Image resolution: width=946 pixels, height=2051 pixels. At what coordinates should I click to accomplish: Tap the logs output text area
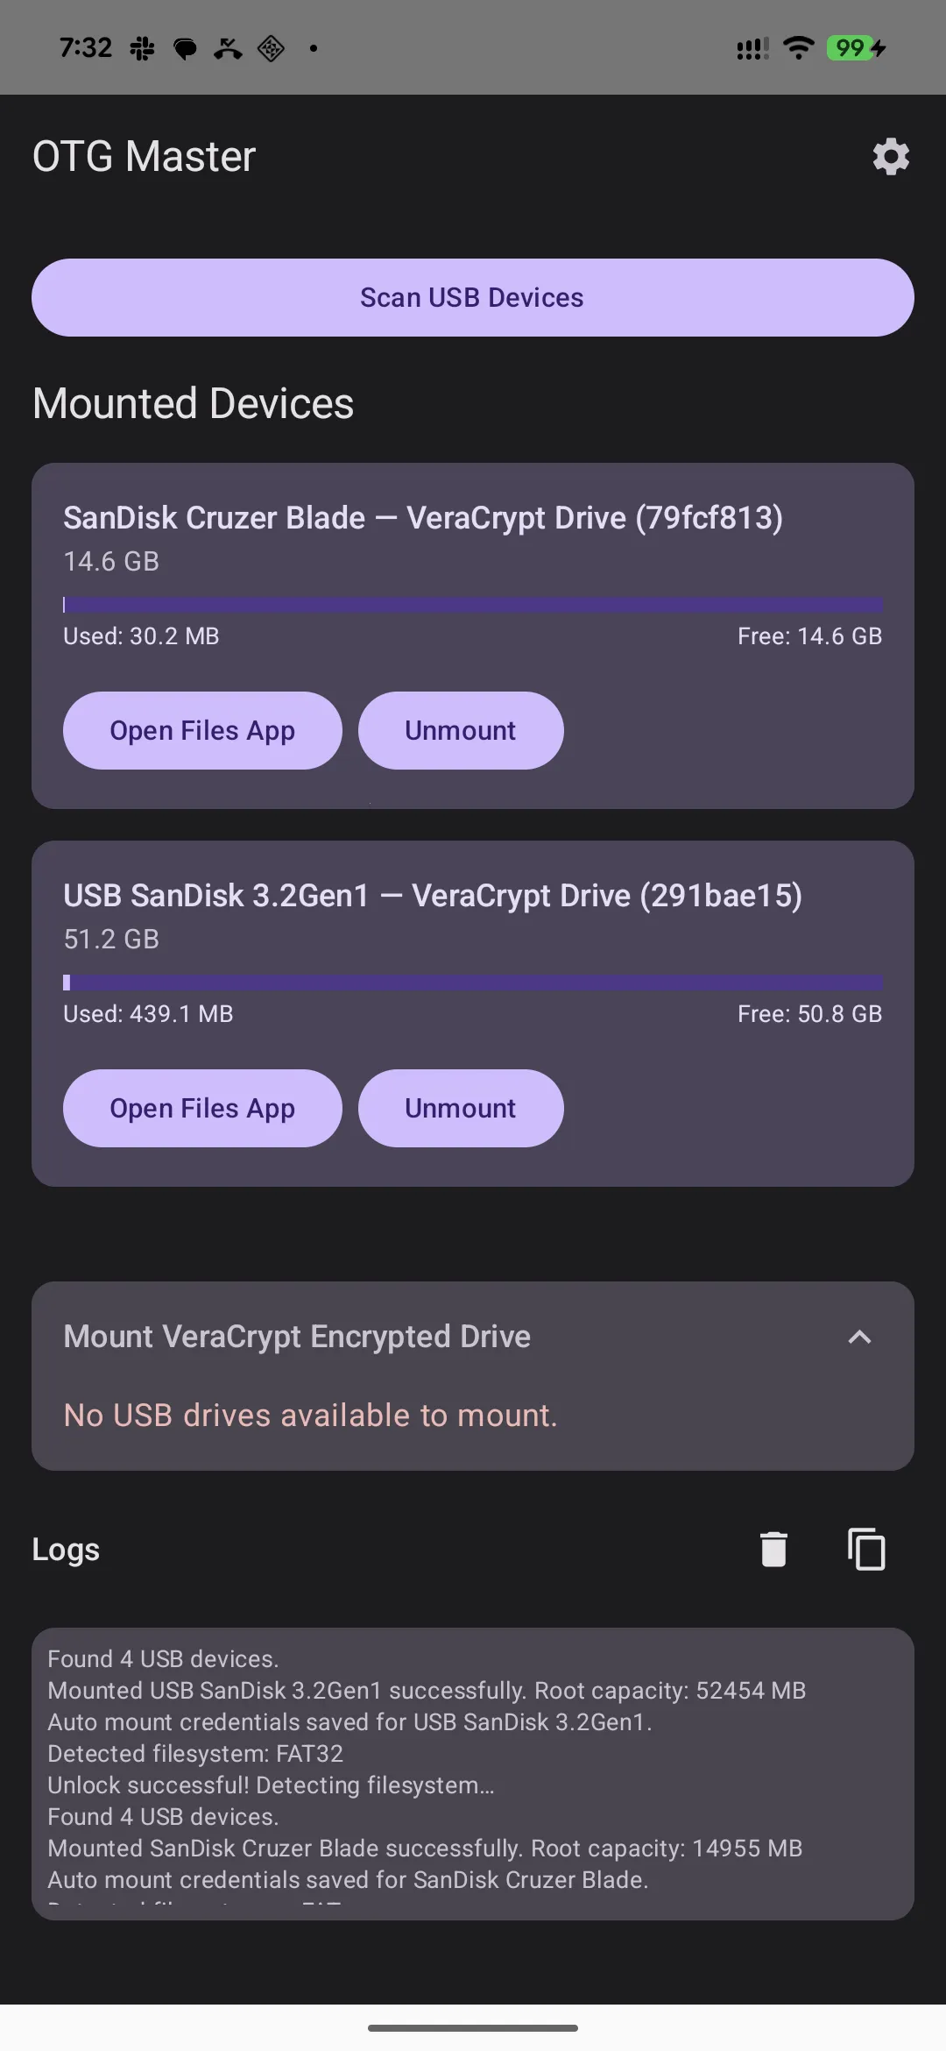point(473,1774)
